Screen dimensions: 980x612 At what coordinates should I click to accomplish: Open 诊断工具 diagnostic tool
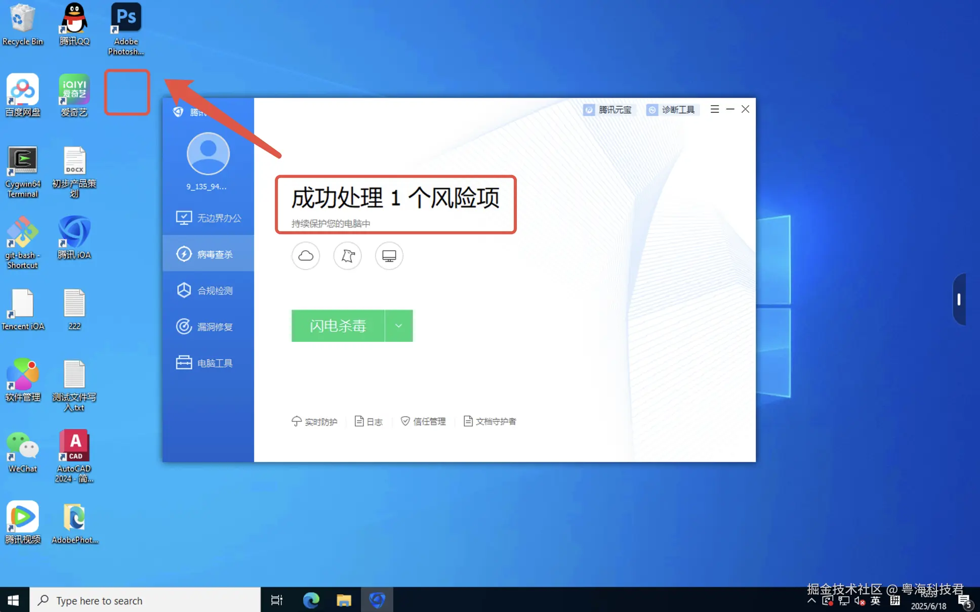click(672, 110)
